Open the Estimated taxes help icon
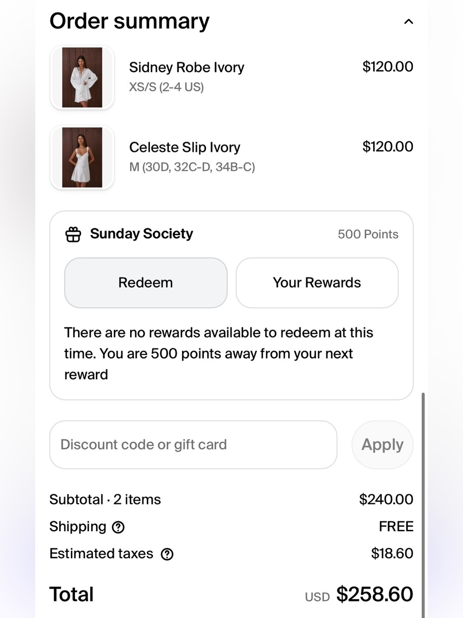The width and height of the screenshot is (463, 618). [x=167, y=554]
